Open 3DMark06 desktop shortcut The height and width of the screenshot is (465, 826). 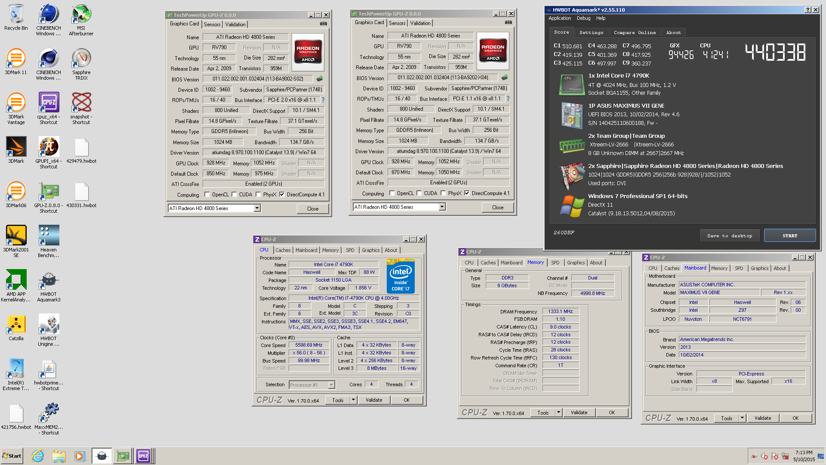click(x=16, y=195)
